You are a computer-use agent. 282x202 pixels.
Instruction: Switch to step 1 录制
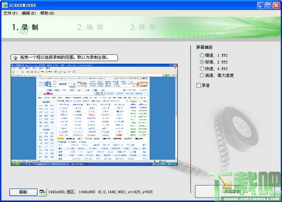(25, 28)
